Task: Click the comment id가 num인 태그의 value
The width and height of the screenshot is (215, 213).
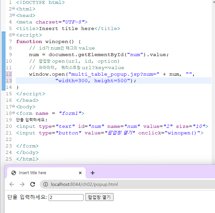Action: pos(62,48)
